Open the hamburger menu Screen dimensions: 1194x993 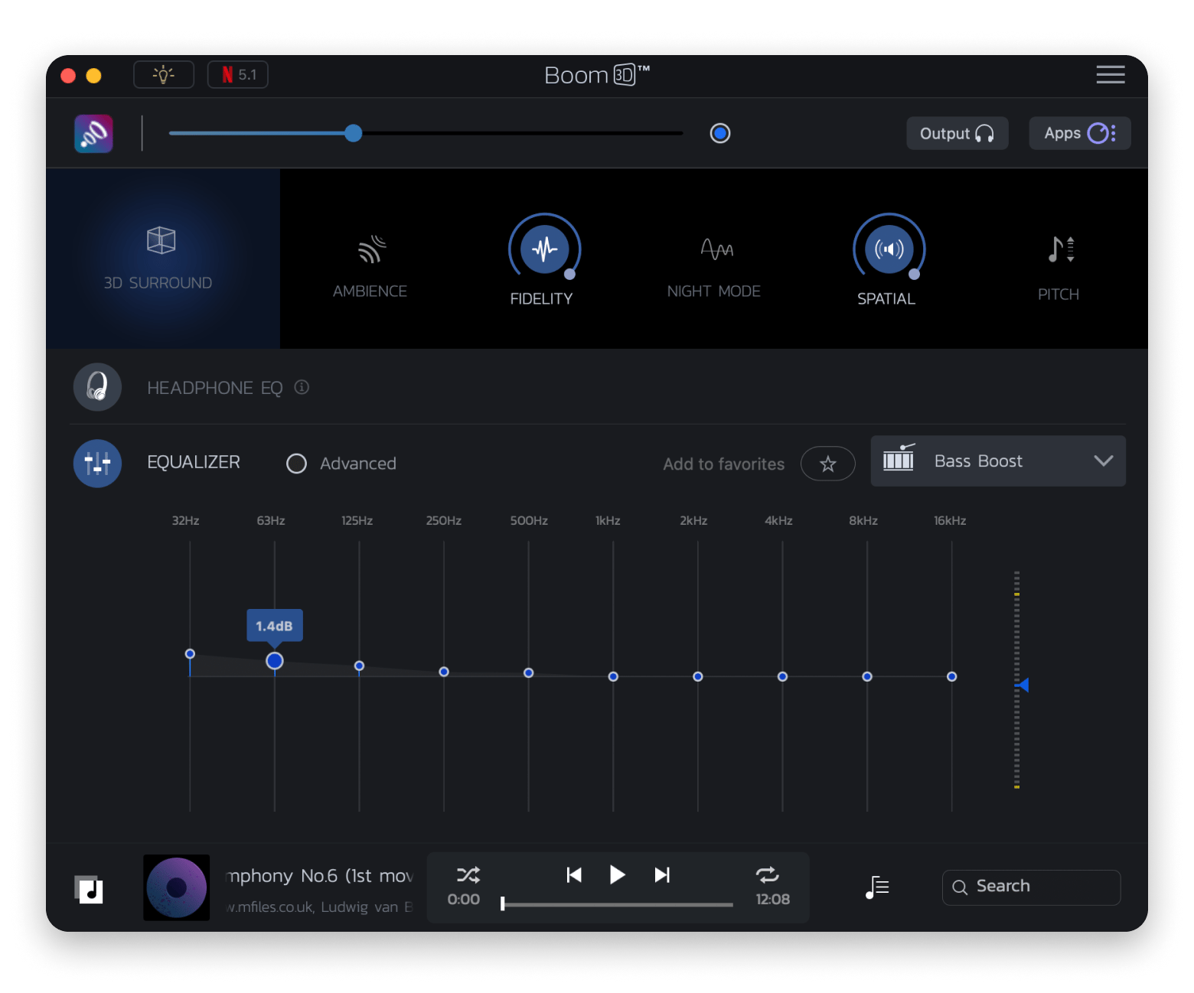(1110, 74)
